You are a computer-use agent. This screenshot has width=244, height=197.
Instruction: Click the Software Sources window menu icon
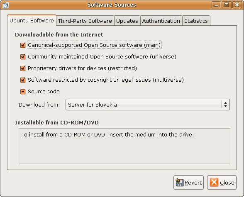click(x=6, y=5)
